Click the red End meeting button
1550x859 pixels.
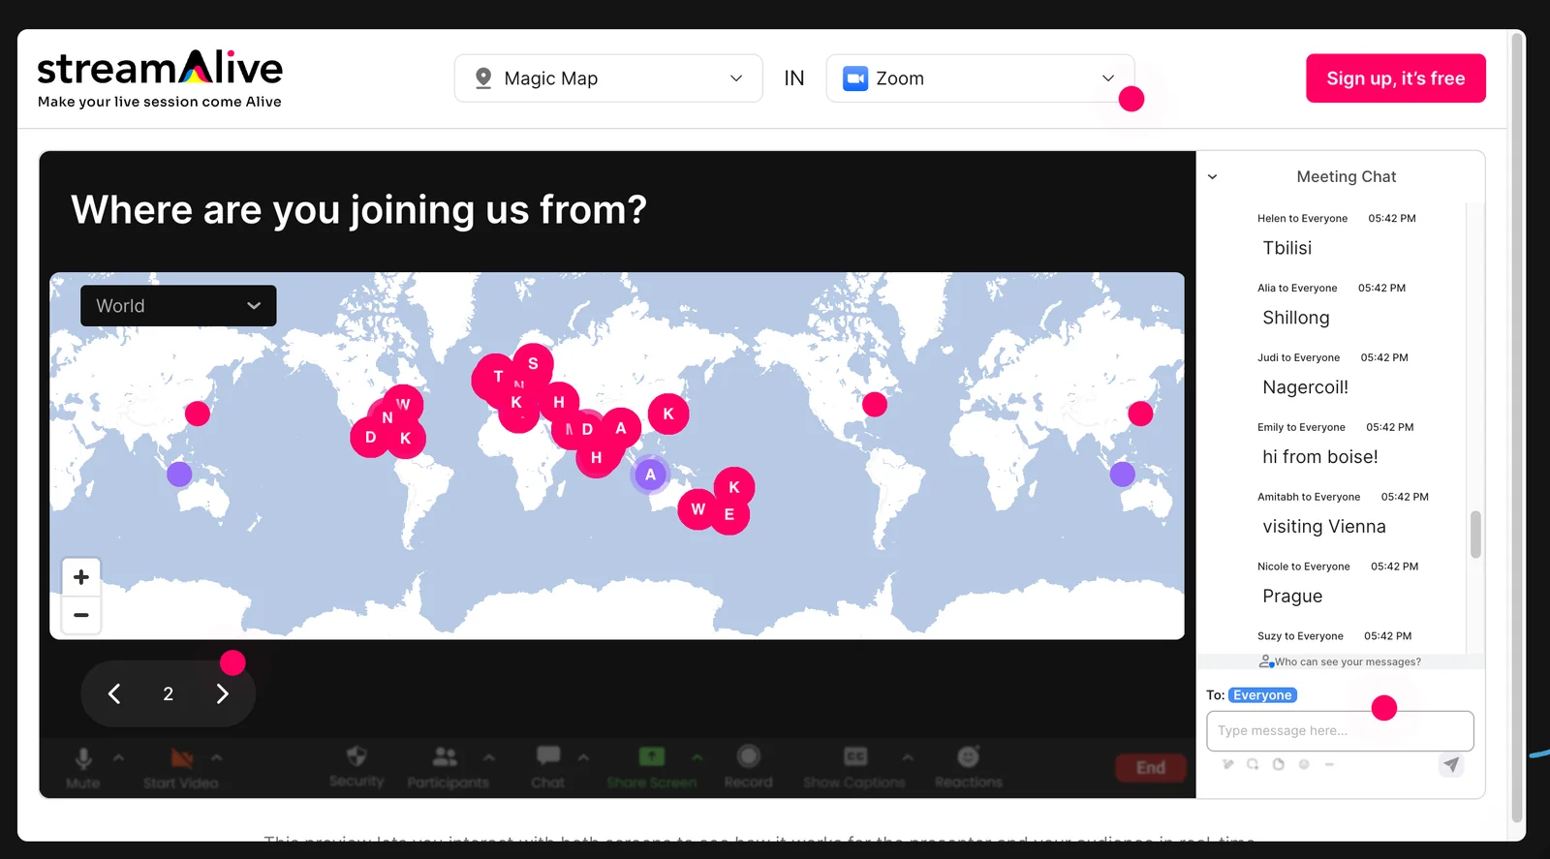tap(1150, 768)
